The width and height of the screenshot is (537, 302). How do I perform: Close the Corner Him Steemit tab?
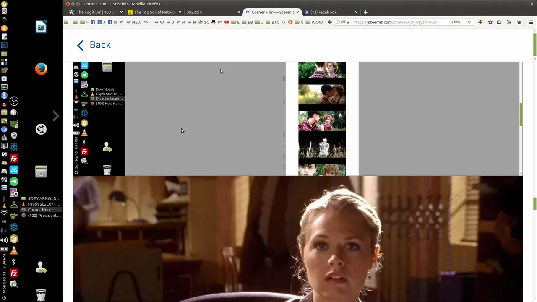tap(298, 12)
